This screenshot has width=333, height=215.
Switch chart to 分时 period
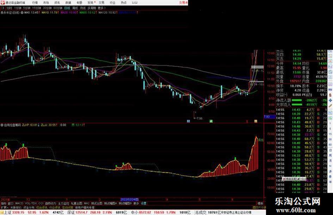click(x=9, y=8)
